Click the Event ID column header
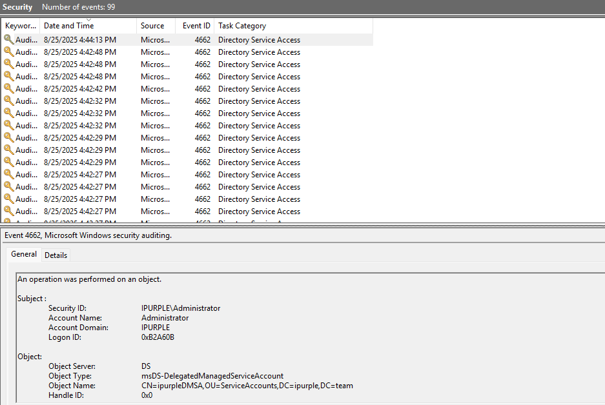This screenshot has height=405, width=605. (x=196, y=26)
